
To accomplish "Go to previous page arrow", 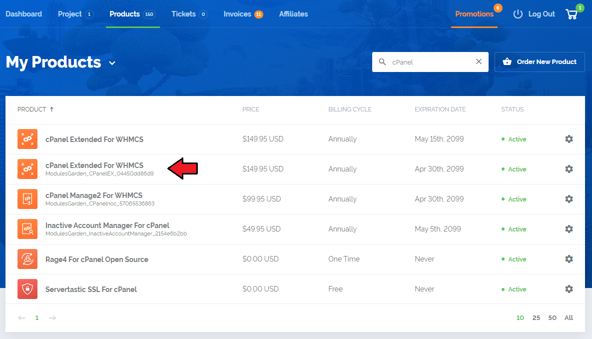I will [21, 318].
